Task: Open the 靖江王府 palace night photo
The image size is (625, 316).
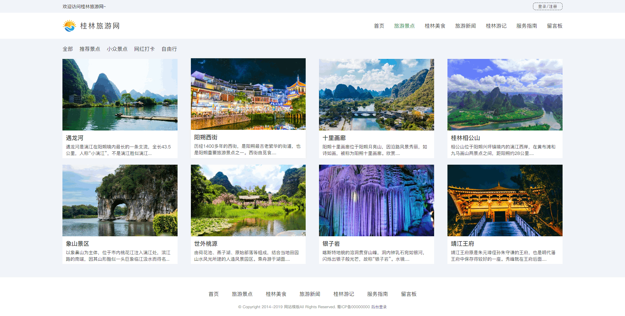Action: (x=505, y=200)
